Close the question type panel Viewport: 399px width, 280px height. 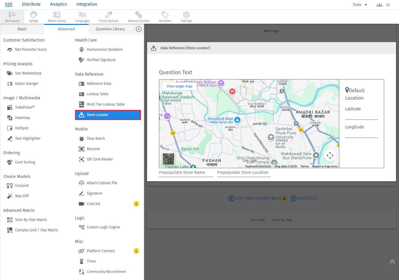click(x=139, y=29)
